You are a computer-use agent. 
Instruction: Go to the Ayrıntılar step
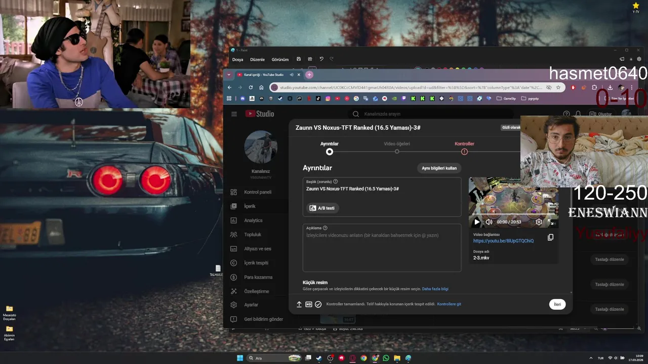tap(330, 148)
